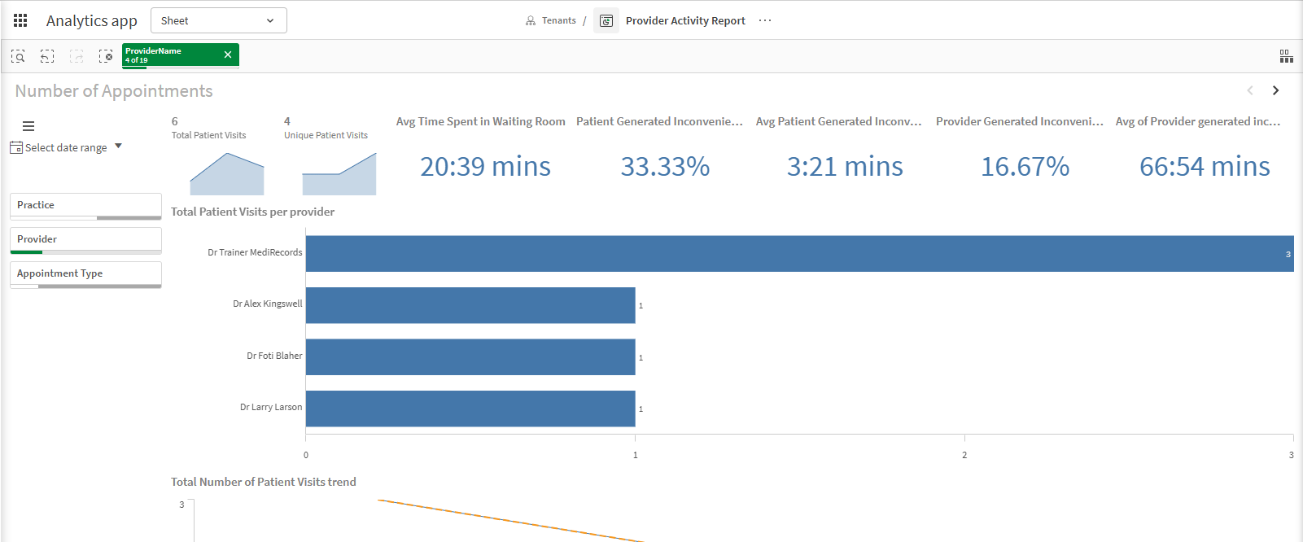Open the hamburger menu above date range

tap(28, 126)
